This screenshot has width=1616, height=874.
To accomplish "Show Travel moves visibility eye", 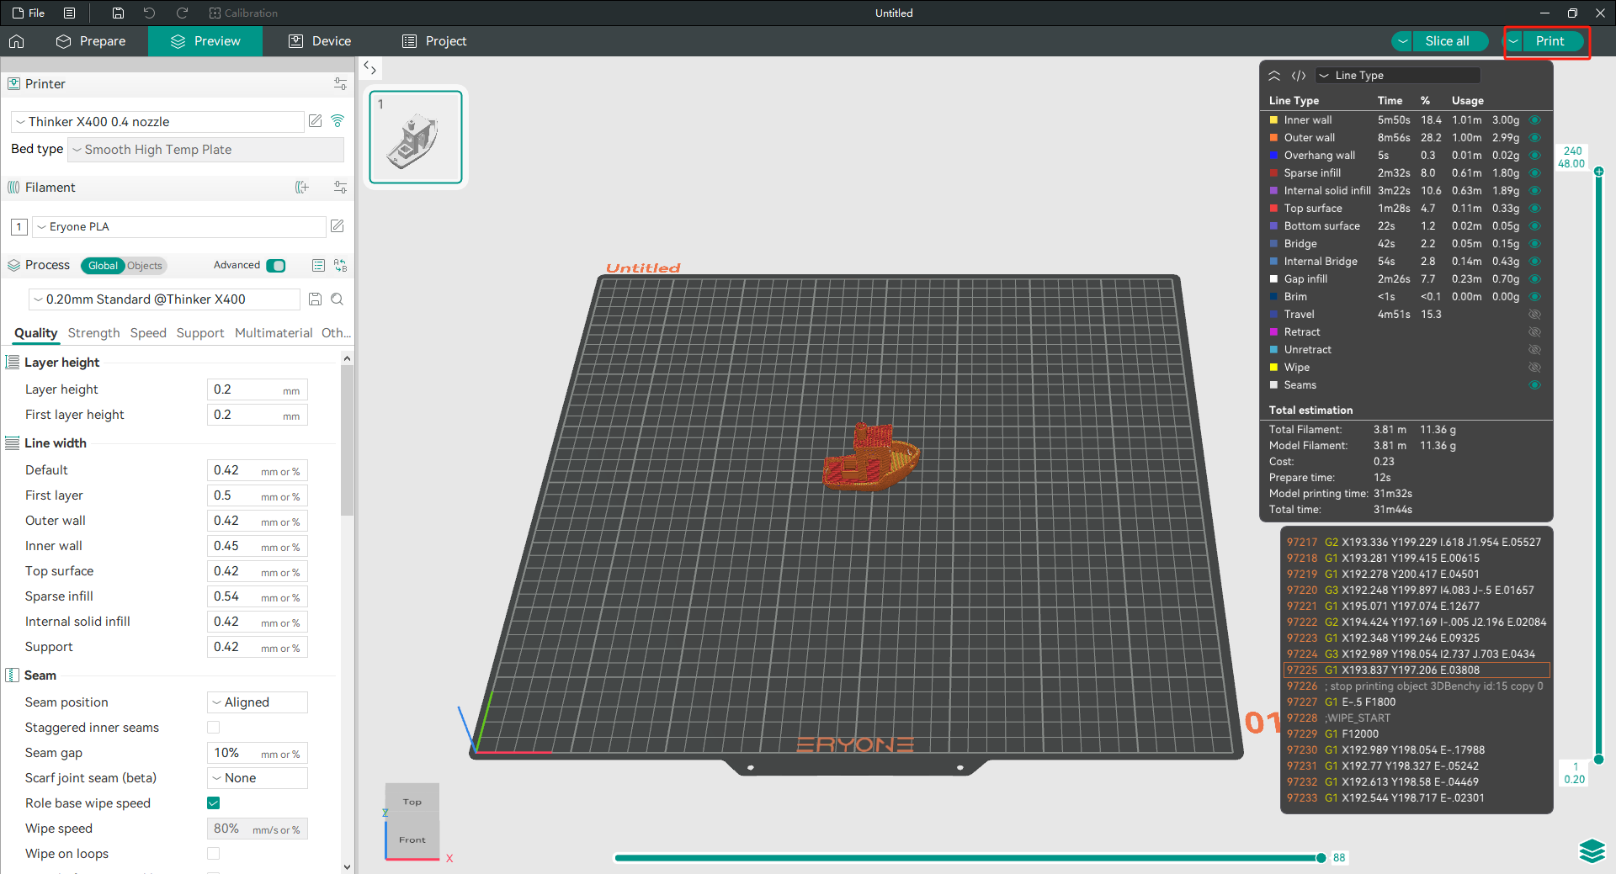I will [x=1534, y=314].
